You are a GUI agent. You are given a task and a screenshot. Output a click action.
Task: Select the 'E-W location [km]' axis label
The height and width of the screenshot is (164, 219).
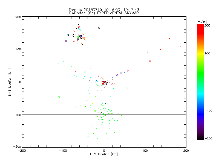point(104,154)
